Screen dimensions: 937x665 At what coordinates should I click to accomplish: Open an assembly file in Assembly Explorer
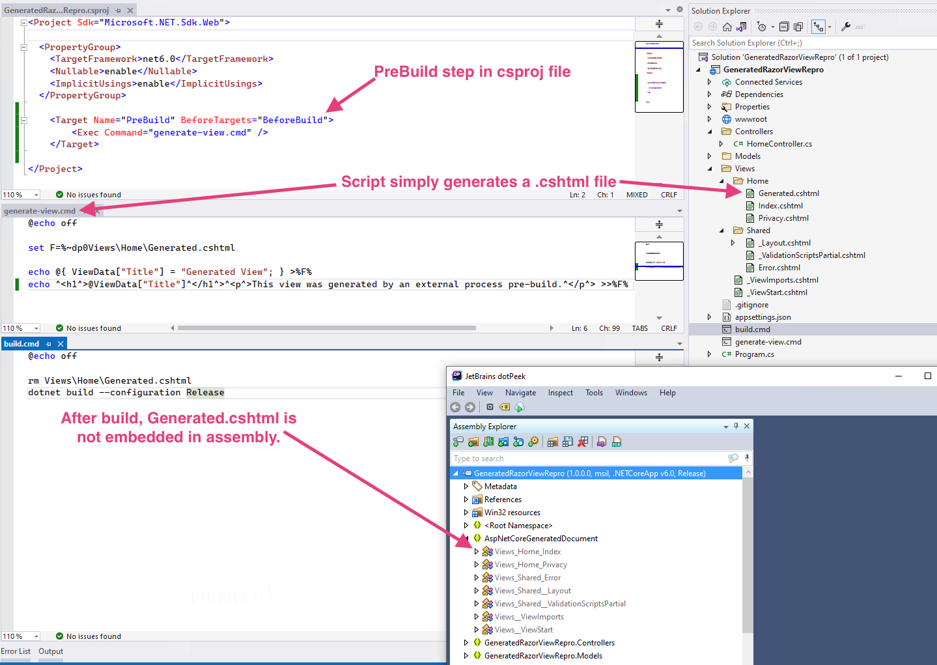point(458,442)
